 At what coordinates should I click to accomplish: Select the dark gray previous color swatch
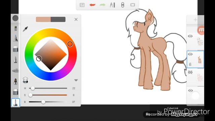[58, 19]
